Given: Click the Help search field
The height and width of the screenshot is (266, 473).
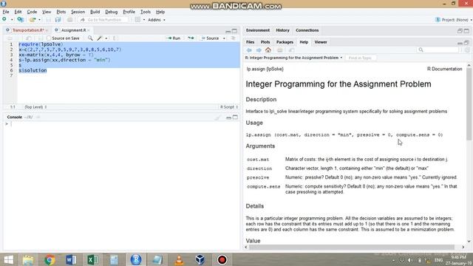Looking at the screenshot, I should (438, 50).
